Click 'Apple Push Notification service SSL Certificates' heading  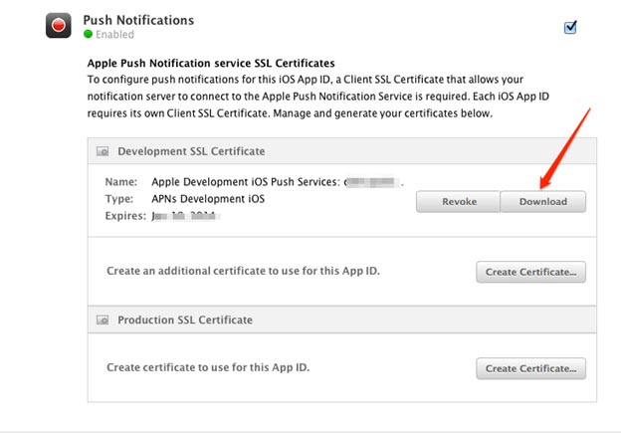pyautogui.click(x=211, y=63)
